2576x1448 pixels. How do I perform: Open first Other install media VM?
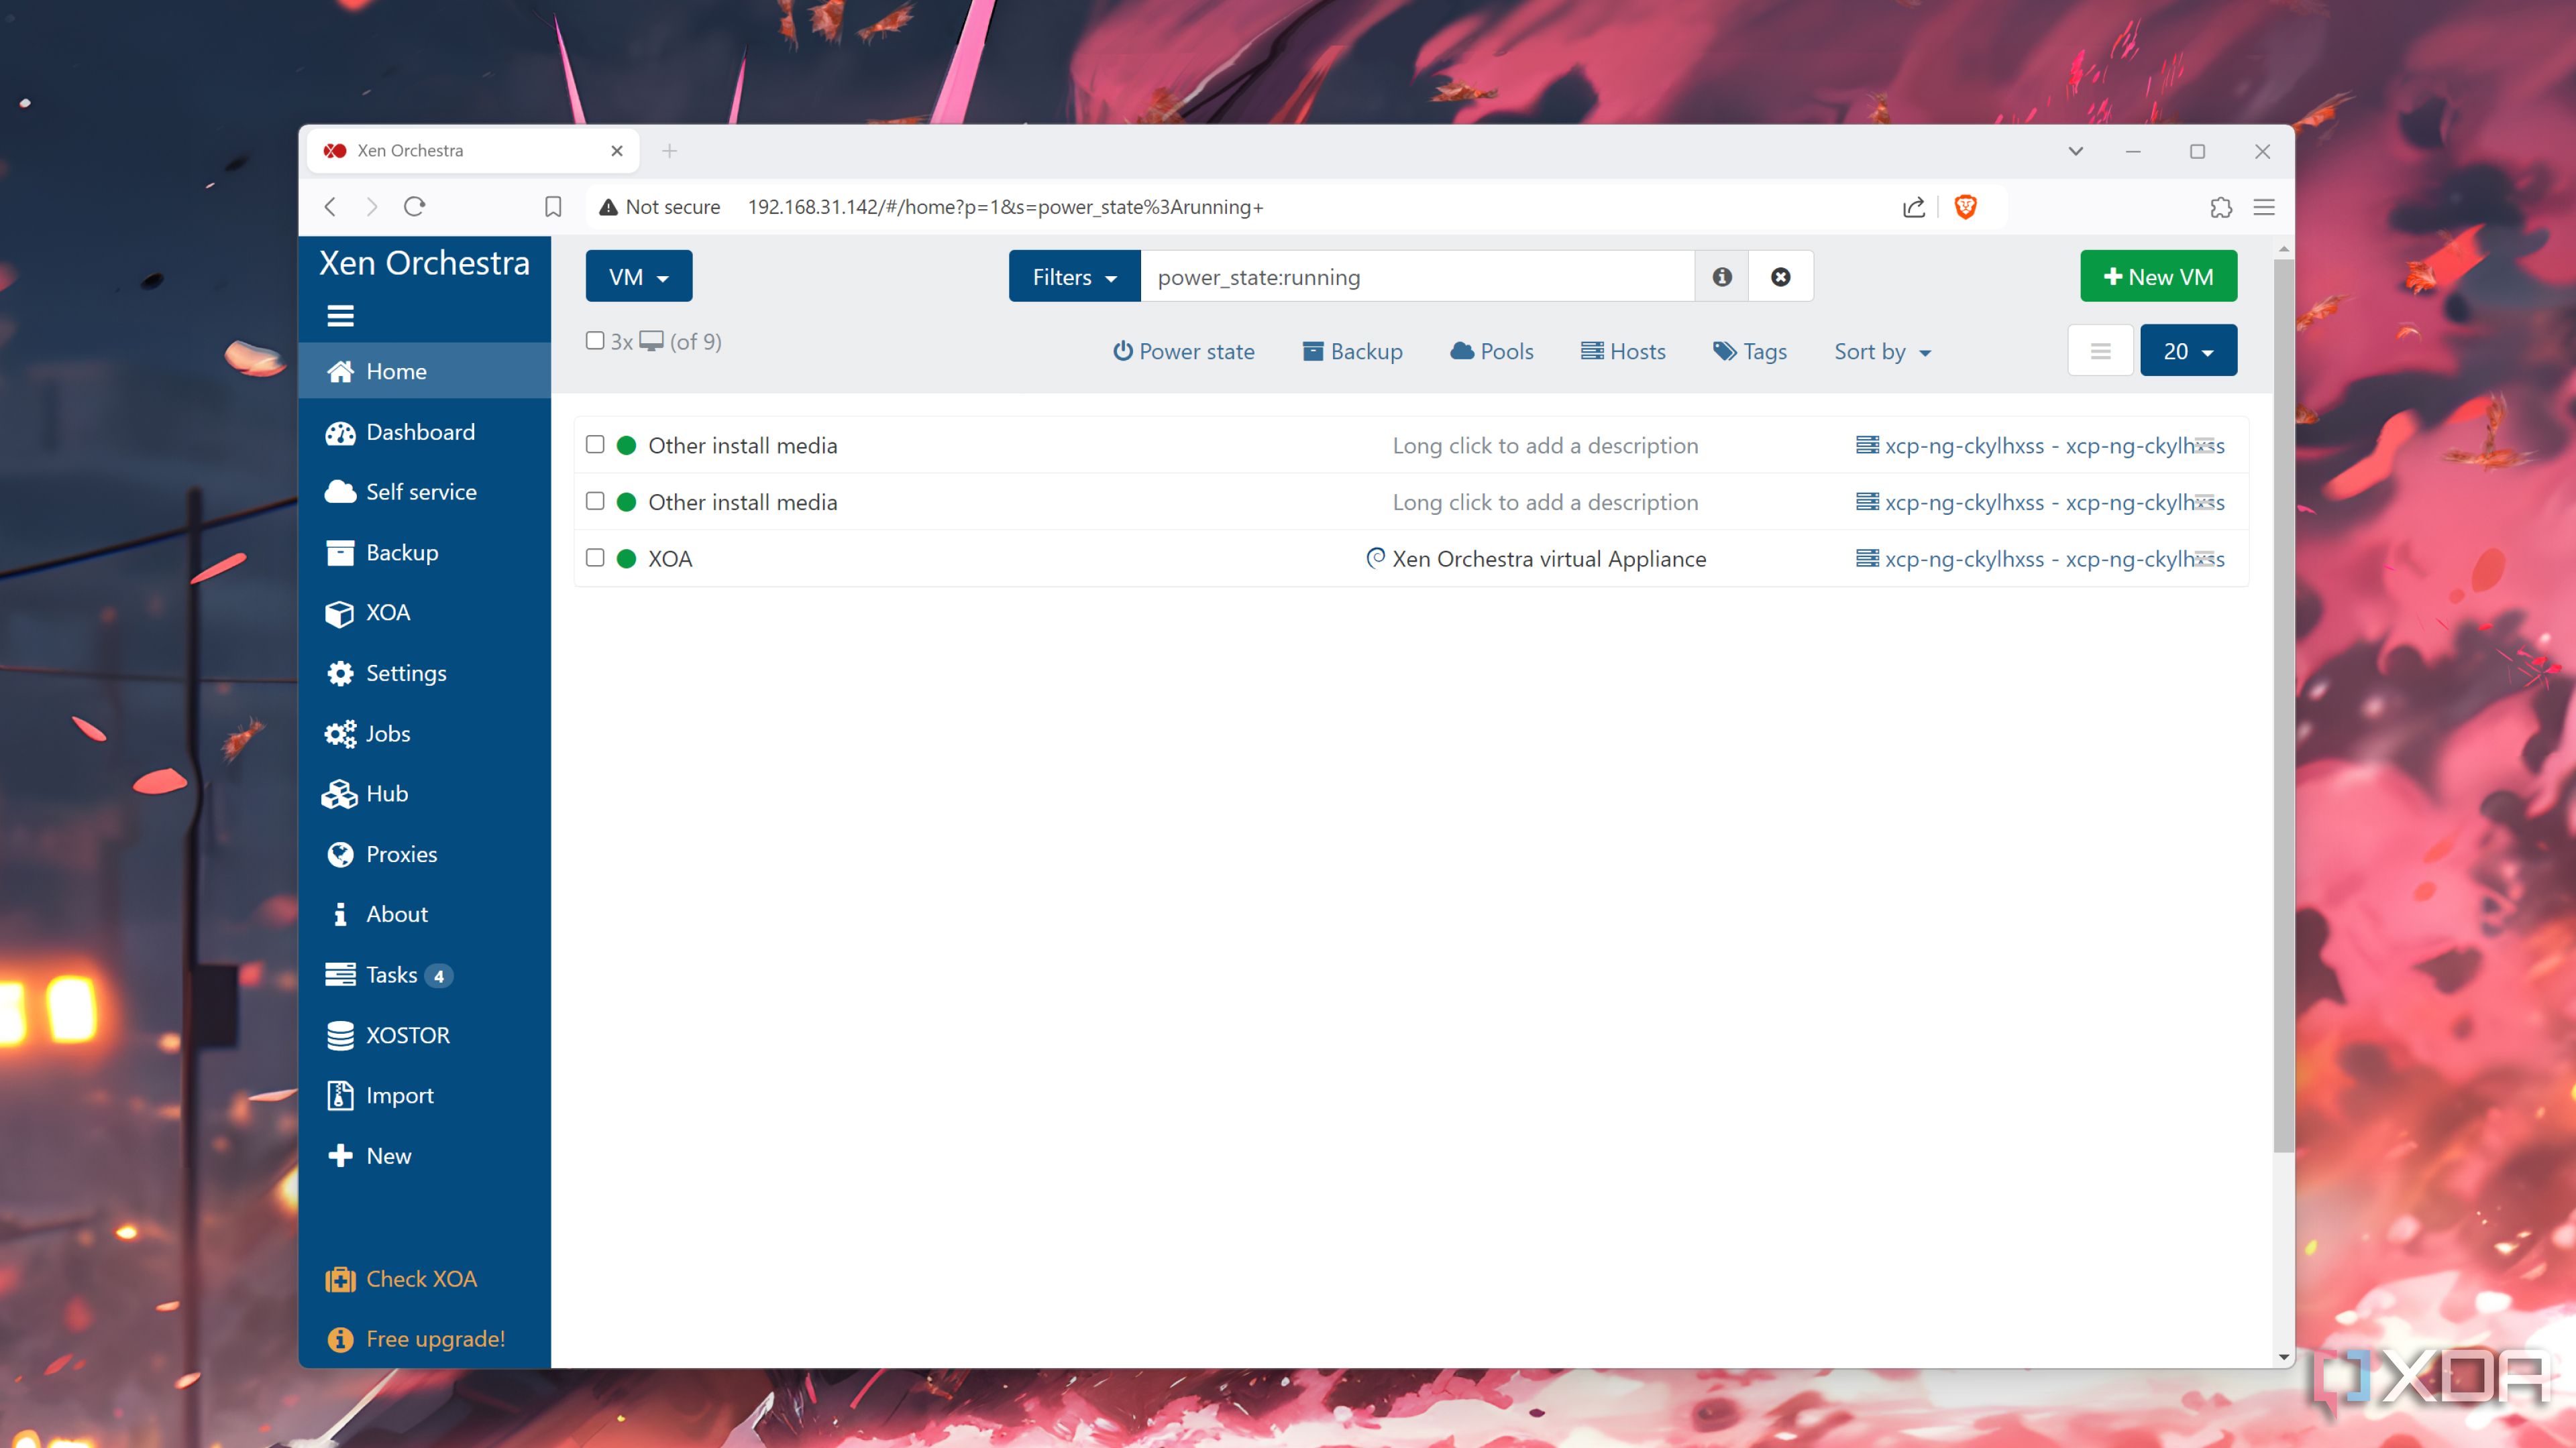click(x=742, y=446)
